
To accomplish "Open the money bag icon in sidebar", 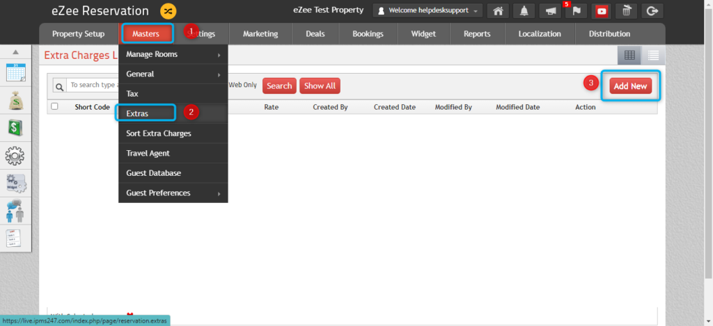I will (16, 100).
